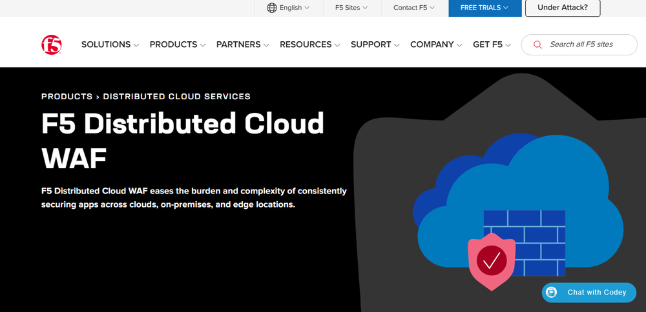Expand the Contact F5 dropdown
The image size is (646, 312).
pos(414,8)
